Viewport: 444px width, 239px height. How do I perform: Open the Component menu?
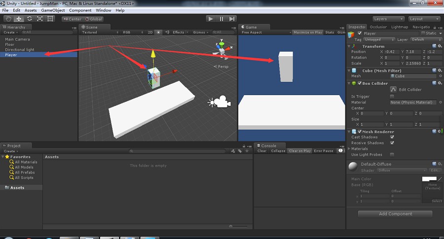(80, 10)
